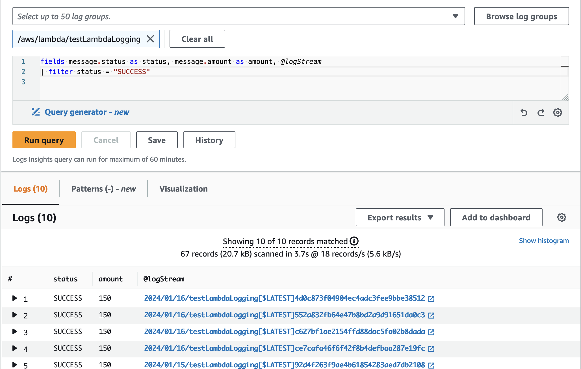Switch to the Visualization tab
Screen dimensions: 581x369
(183, 189)
